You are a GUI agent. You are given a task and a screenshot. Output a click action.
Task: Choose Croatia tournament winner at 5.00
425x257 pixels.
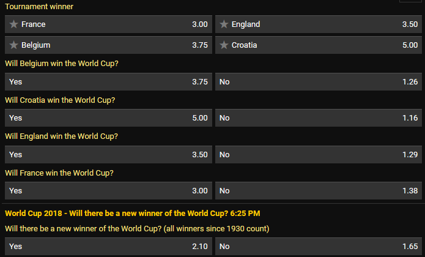click(319, 45)
